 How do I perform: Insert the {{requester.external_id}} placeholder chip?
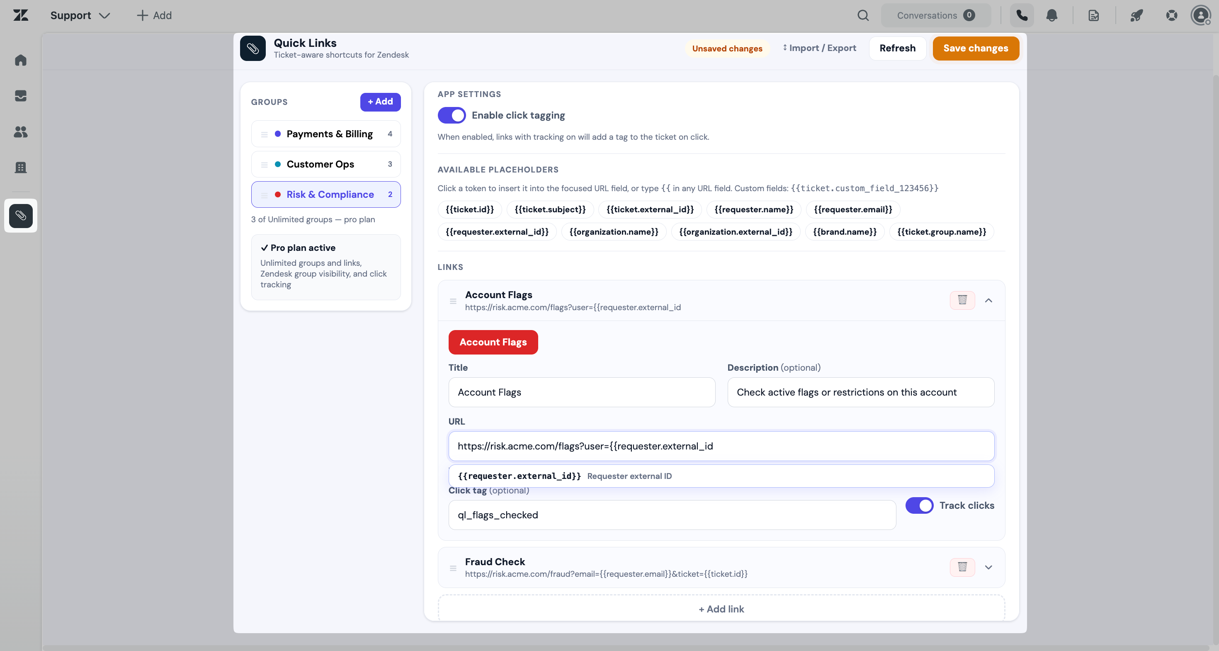point(497,232)
